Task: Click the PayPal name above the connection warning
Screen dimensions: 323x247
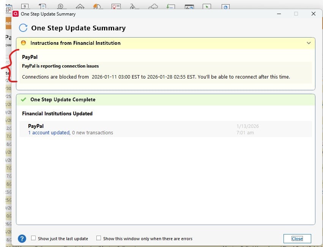Action: [30, 57]
